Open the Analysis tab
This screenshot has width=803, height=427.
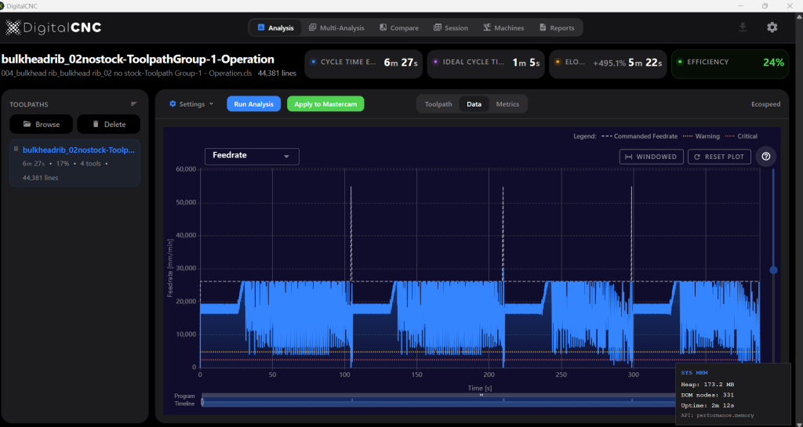pos(275,27)
